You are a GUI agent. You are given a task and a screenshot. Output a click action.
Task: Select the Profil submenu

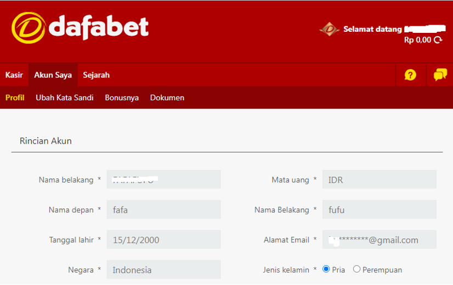coord(15,98)
